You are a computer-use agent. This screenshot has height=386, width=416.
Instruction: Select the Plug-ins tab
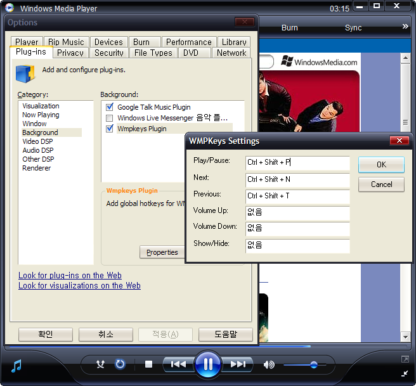31,52
